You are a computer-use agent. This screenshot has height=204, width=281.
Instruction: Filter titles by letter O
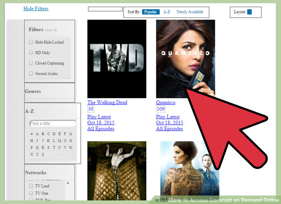pos(71,141)
